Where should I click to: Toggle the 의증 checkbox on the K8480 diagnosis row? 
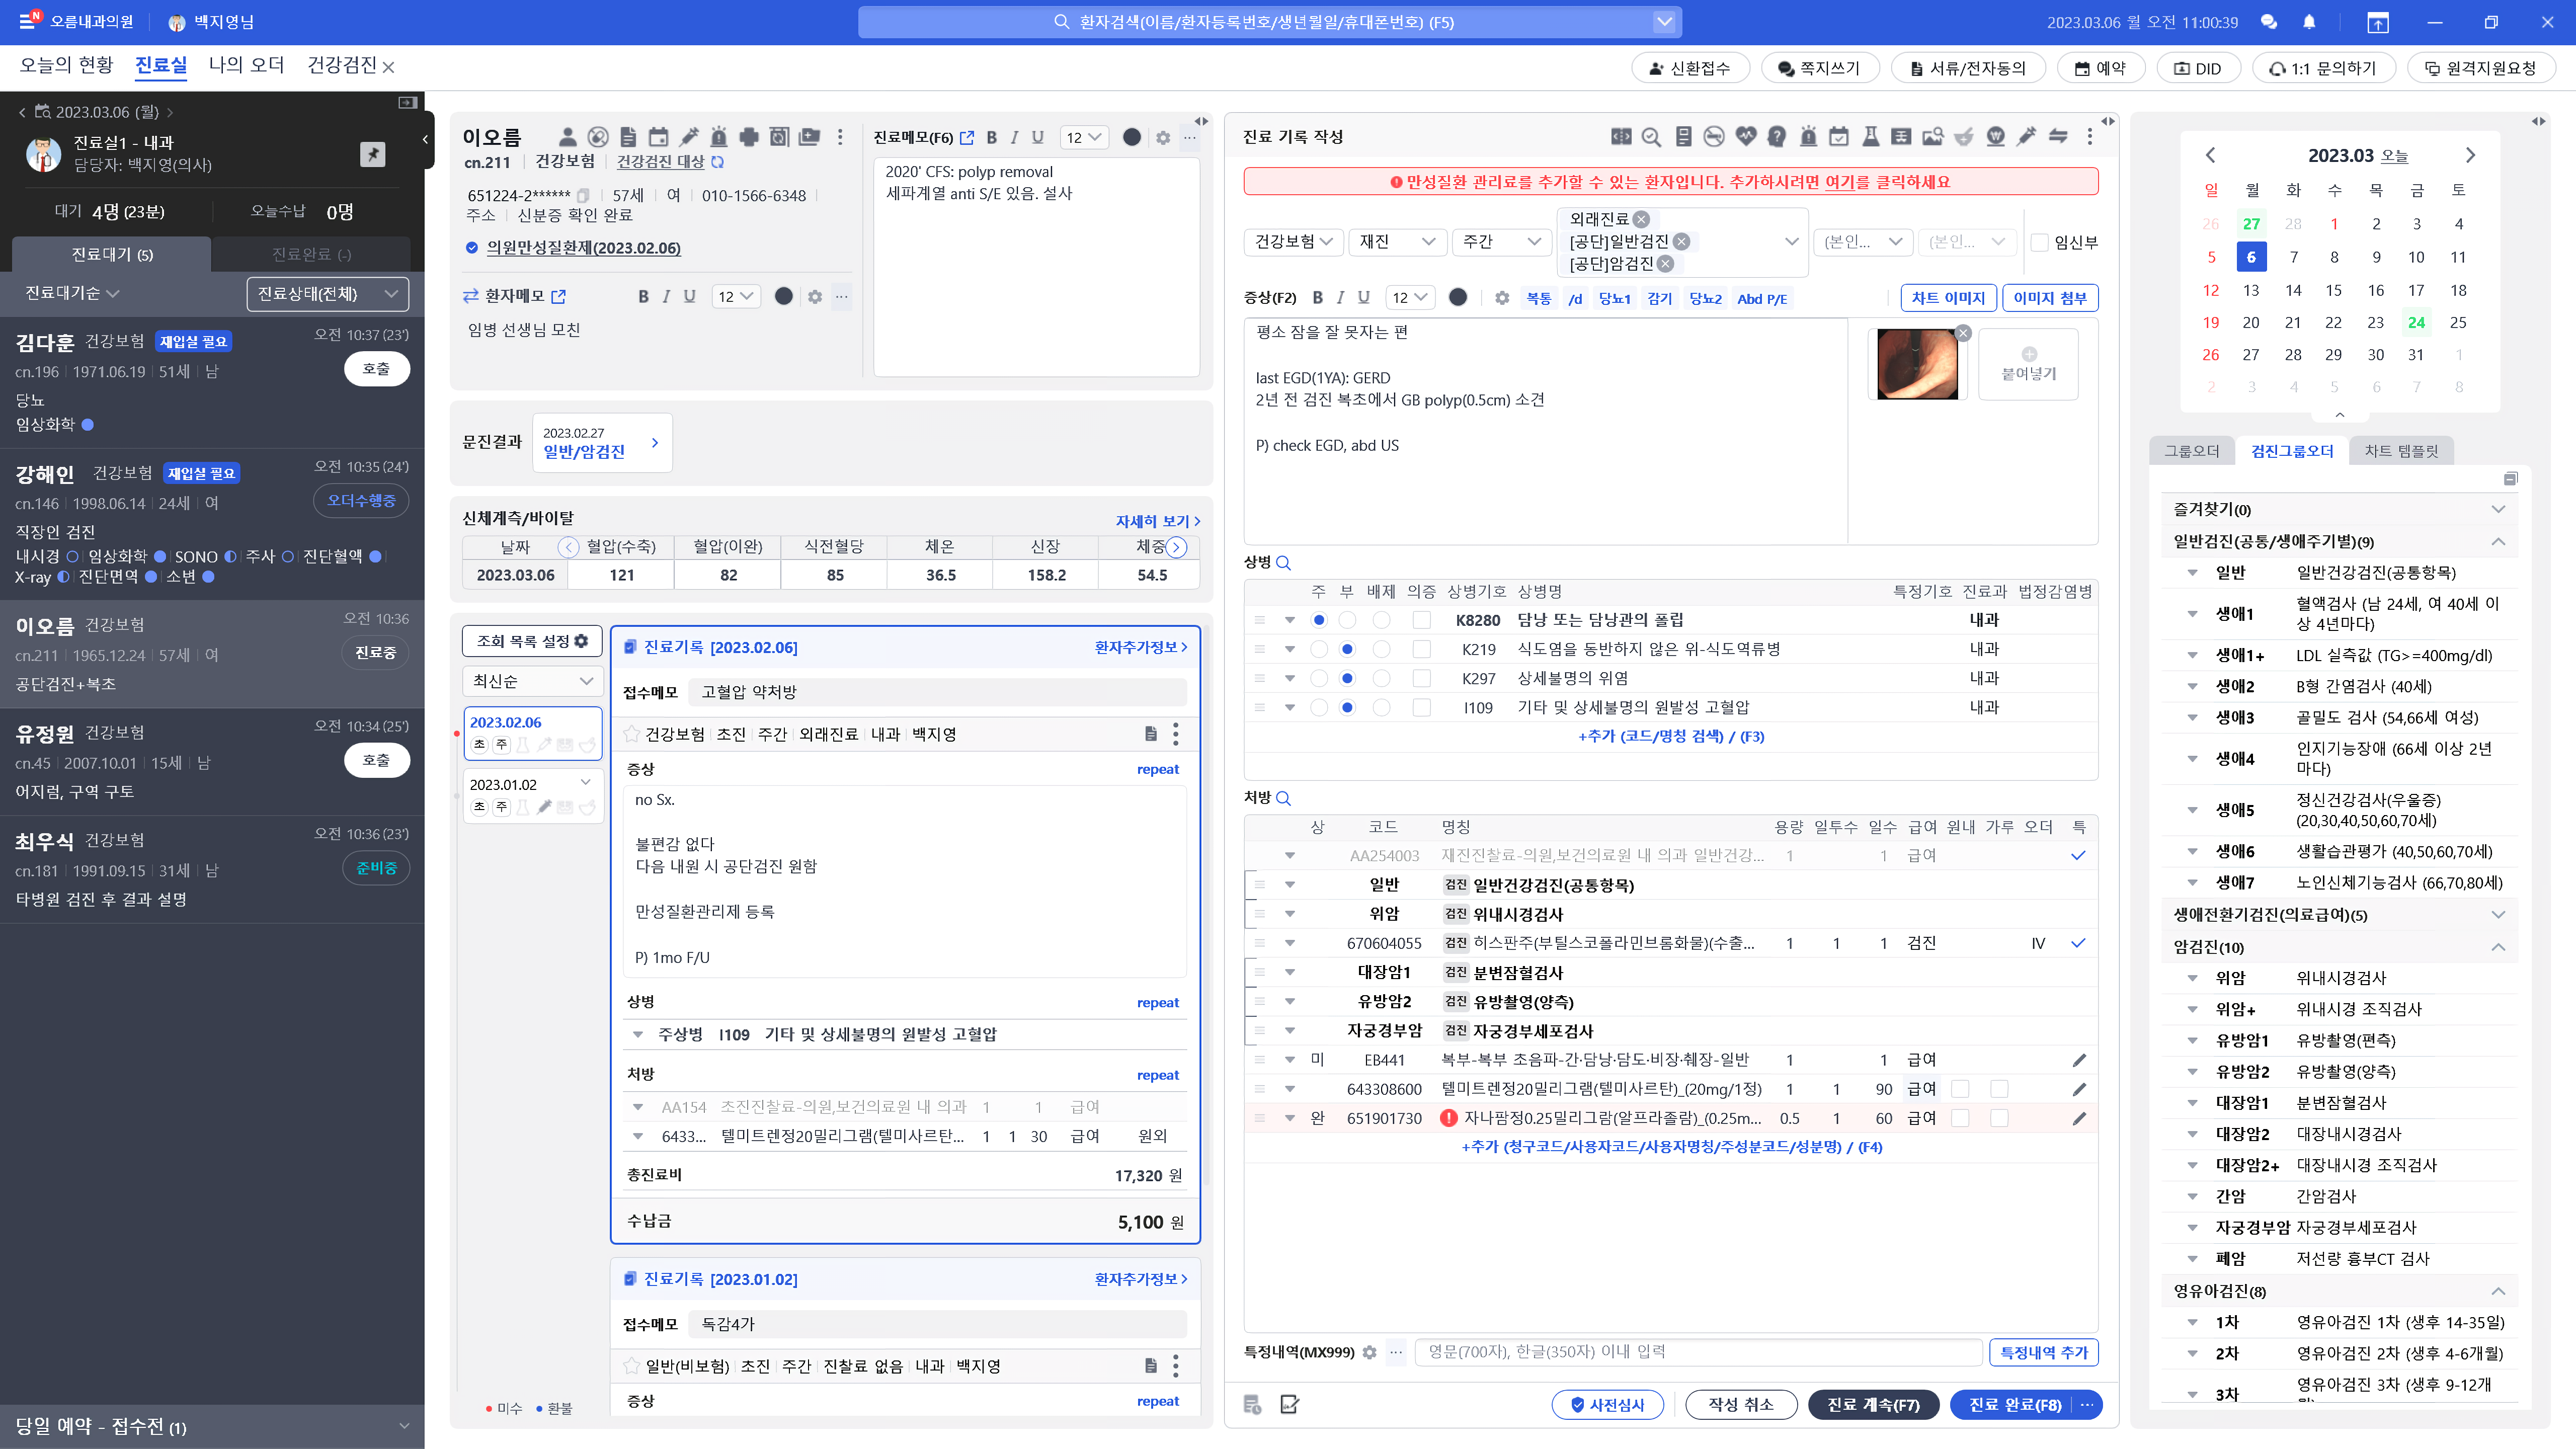(x=1421, y=620)
